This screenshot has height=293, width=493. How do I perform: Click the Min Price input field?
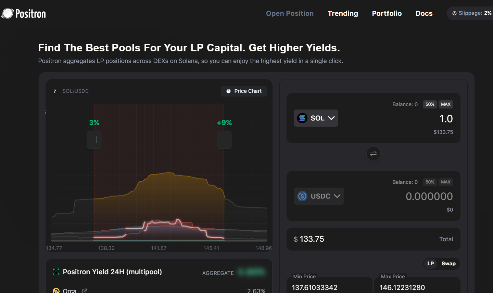(329, 287)
